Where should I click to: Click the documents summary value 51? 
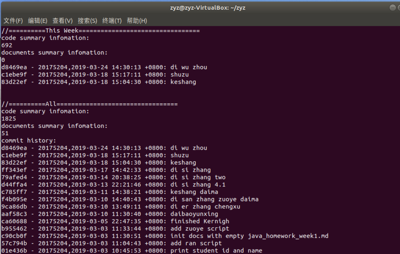point(5,133)
